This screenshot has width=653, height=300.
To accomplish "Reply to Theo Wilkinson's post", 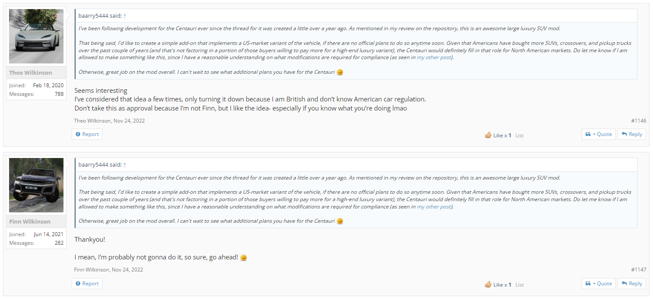I will (x=632, y=134).
